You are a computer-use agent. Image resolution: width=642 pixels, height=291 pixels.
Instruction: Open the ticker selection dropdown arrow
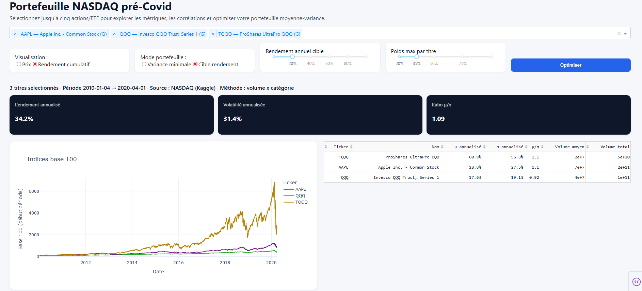625,34
